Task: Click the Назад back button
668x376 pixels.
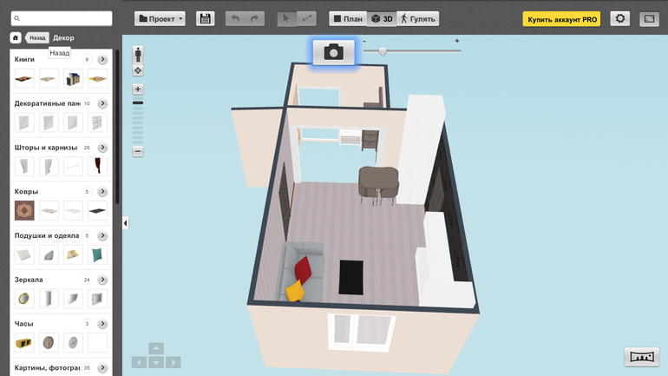Action: pyautogui.click(x=37, y=37)
